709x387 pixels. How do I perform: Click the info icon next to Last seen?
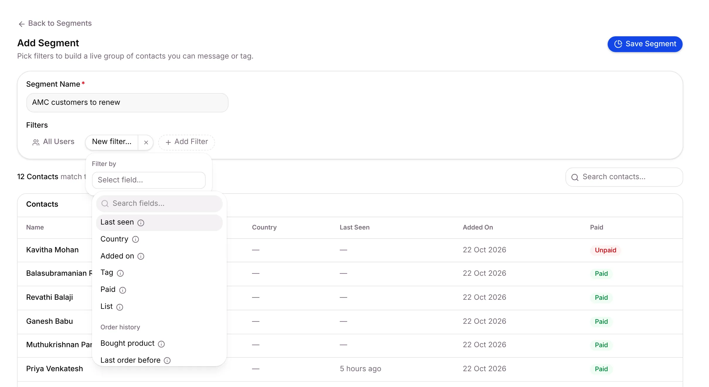(141, 223)
